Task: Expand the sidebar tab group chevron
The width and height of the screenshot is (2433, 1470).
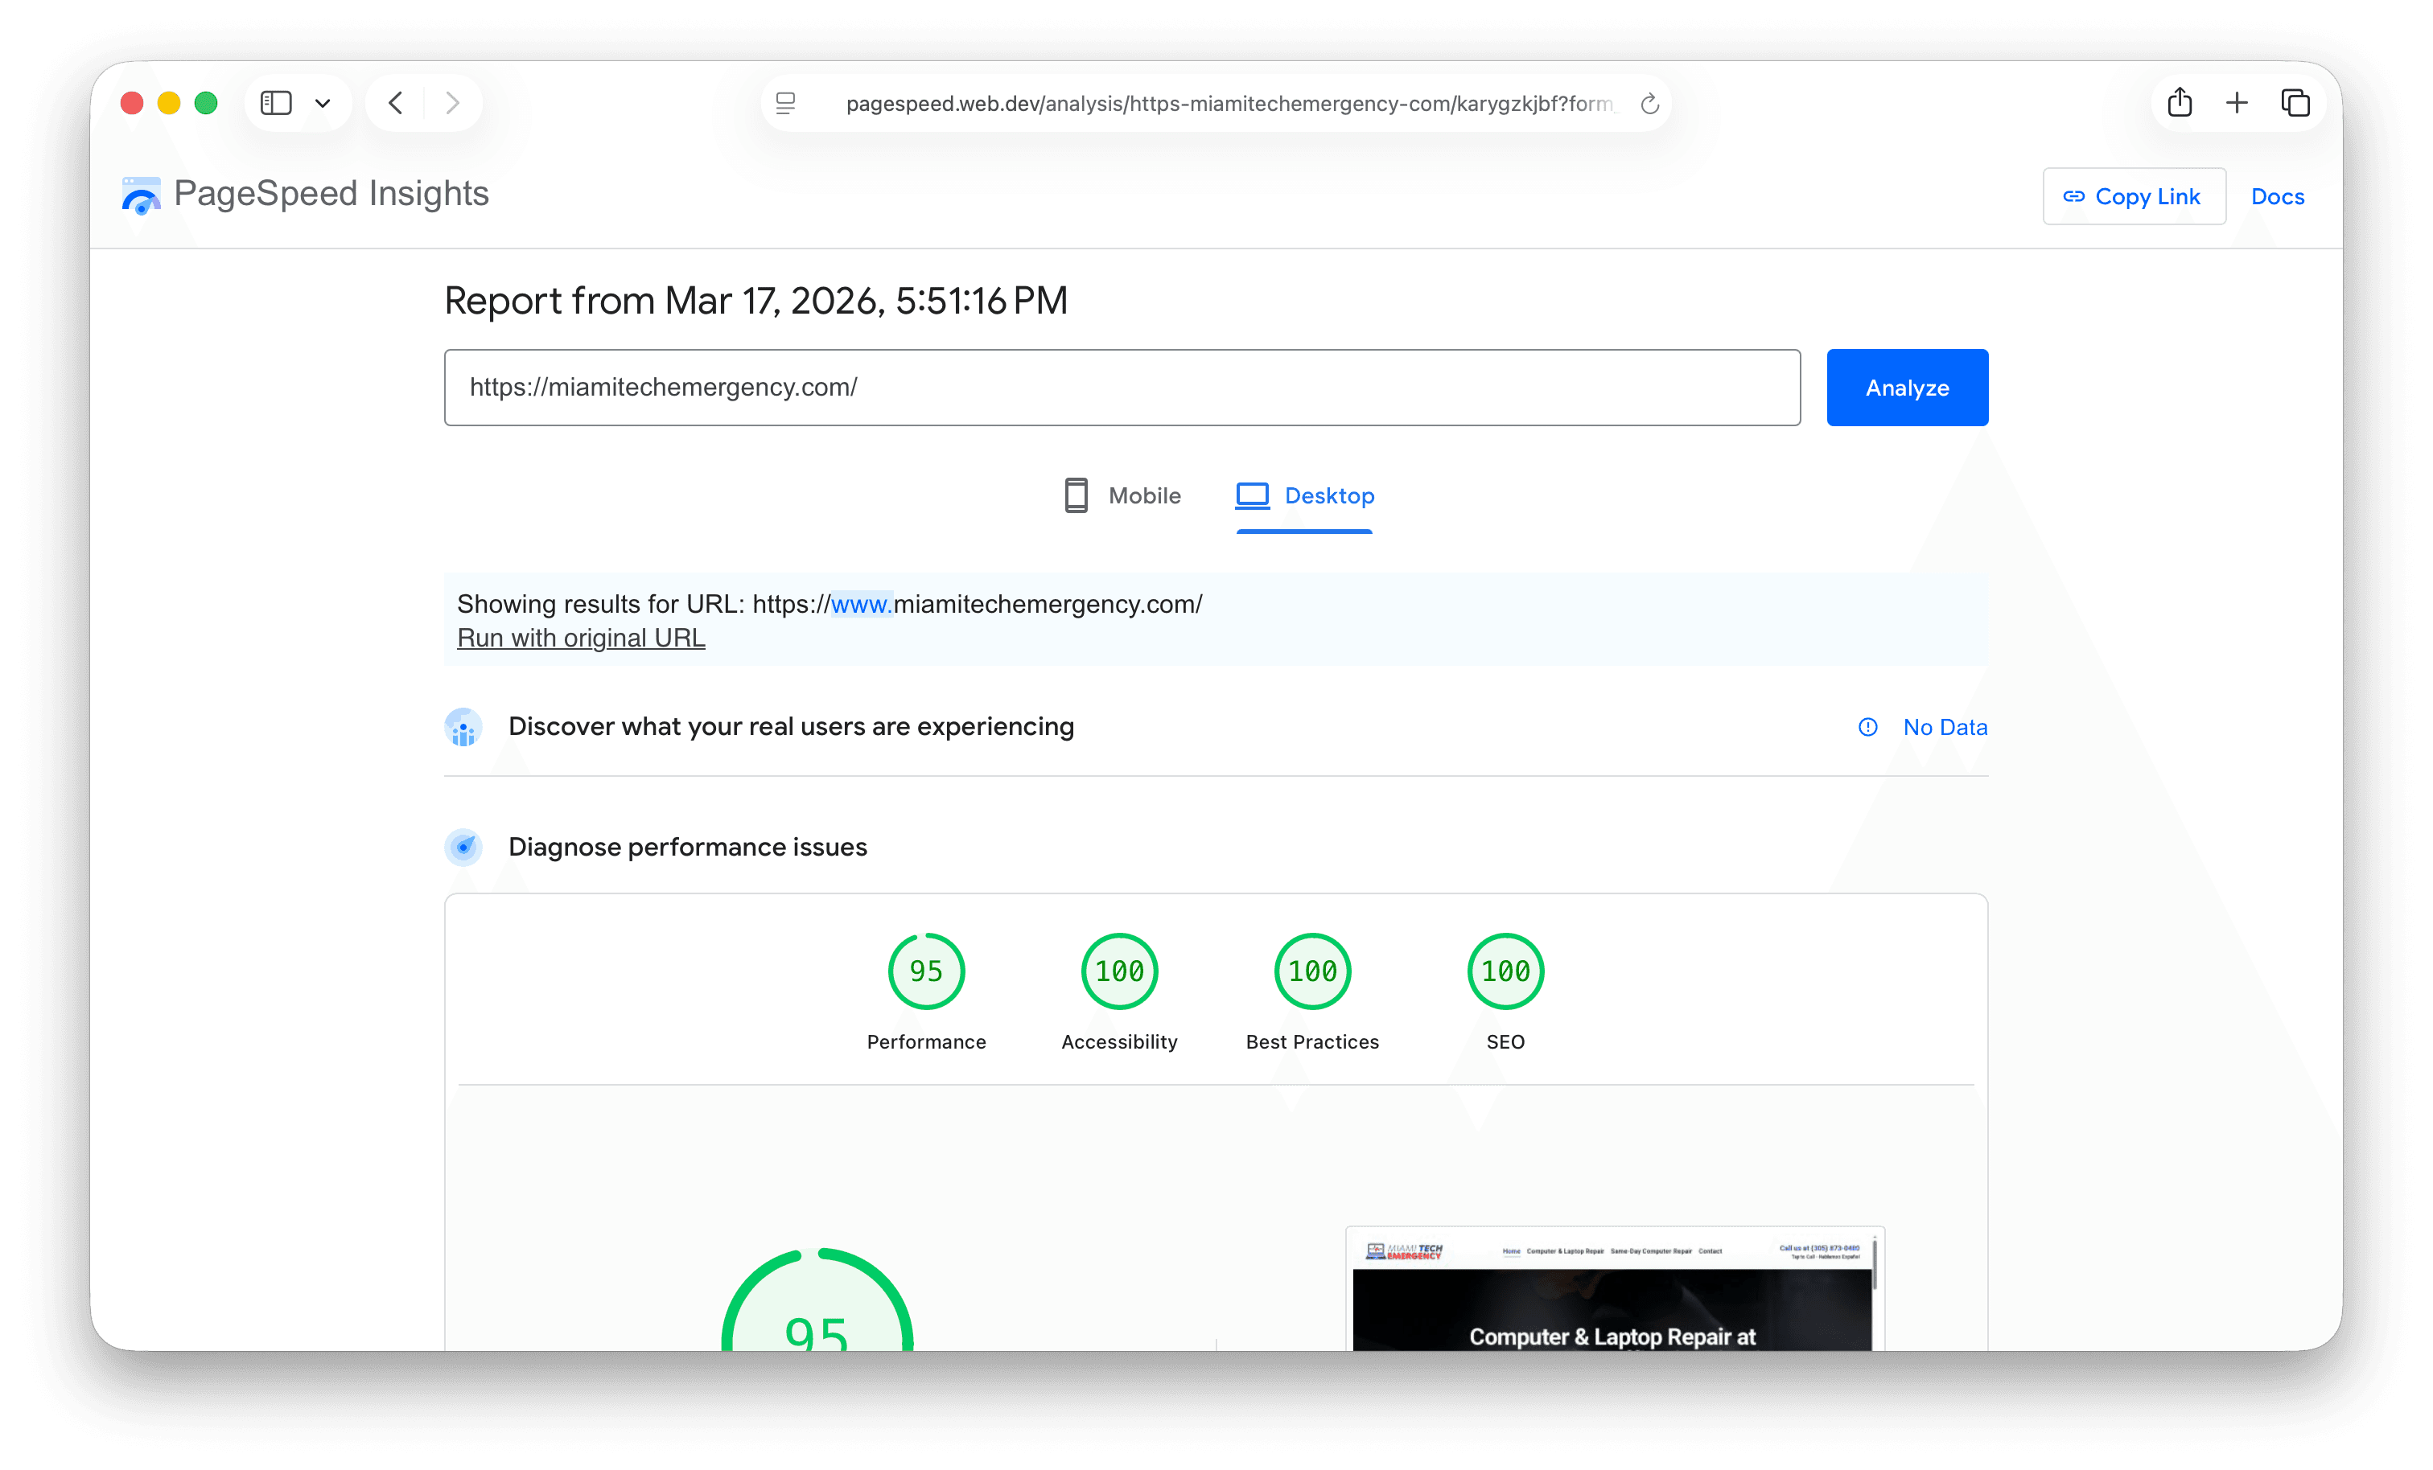Action: [x=323, y=103]
